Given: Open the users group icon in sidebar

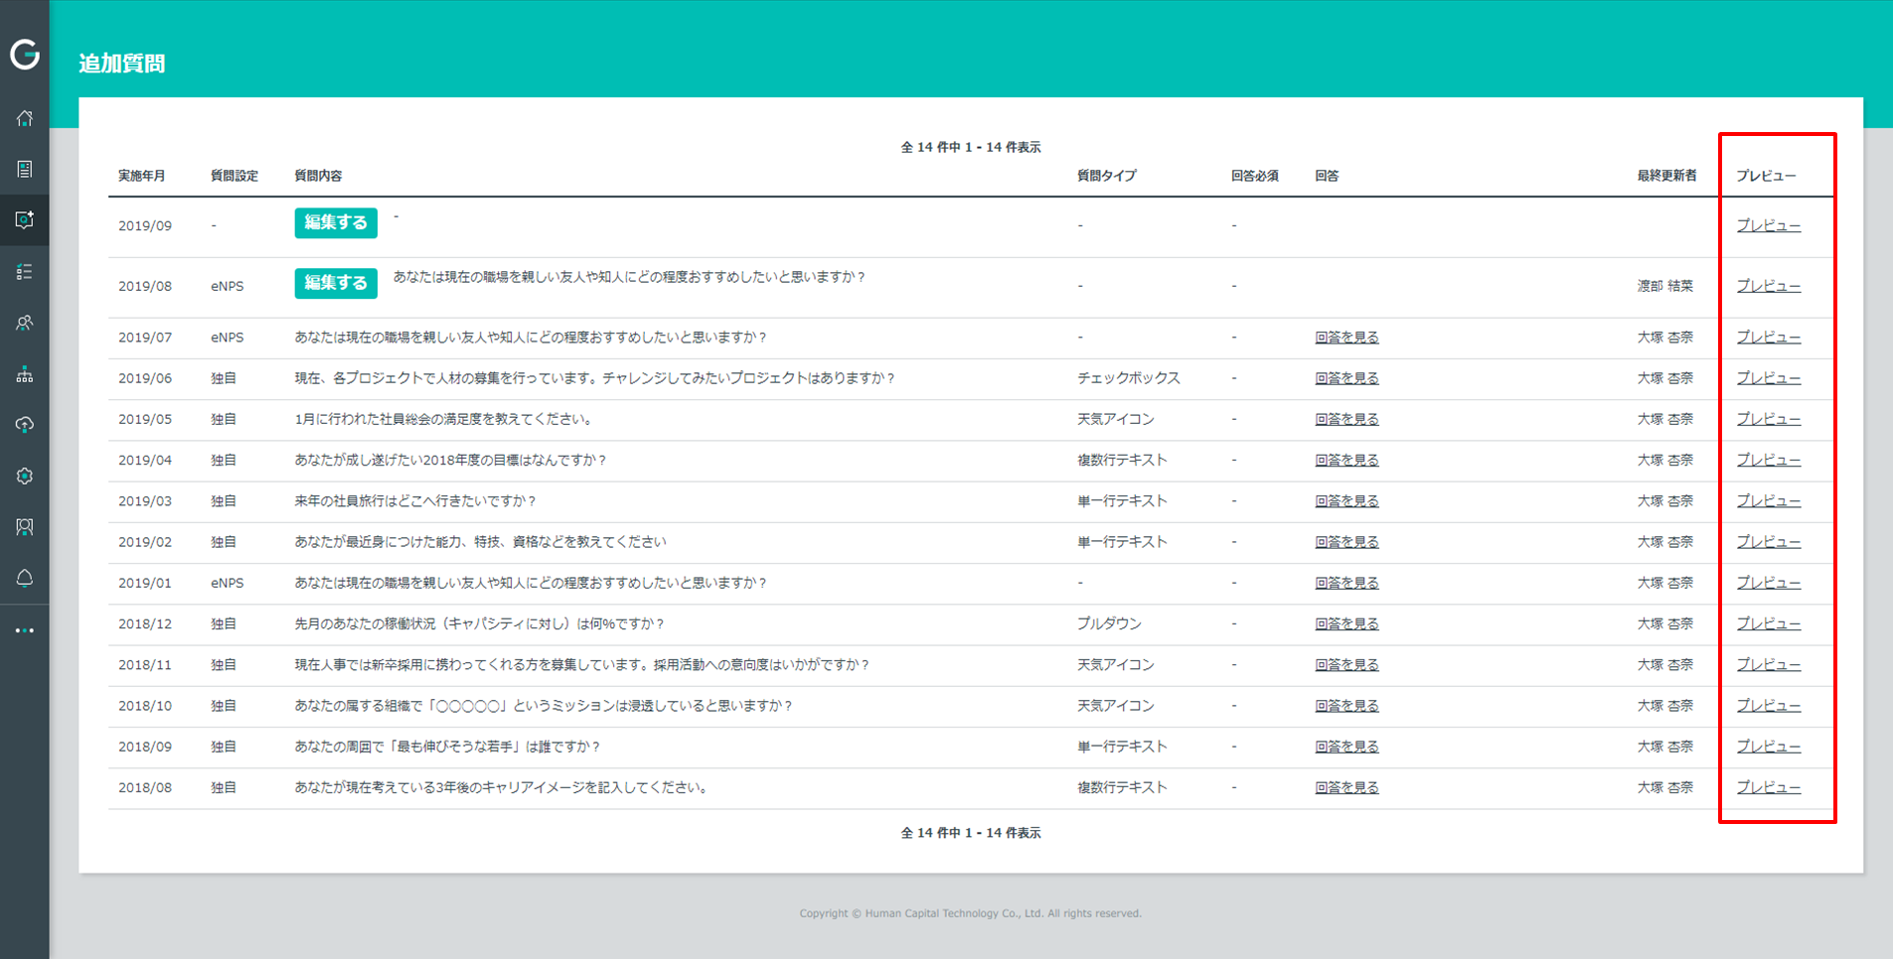Looking at the screenshot, I should [25, 323].
